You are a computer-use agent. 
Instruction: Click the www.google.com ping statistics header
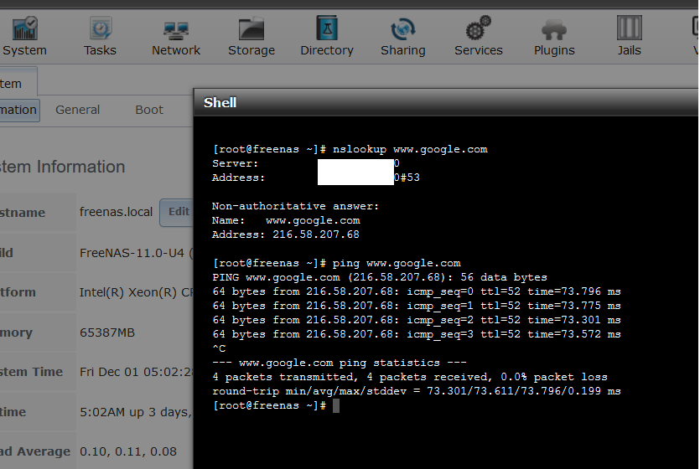340,363
